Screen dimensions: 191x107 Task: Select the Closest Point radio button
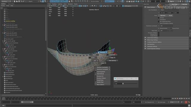171,28
